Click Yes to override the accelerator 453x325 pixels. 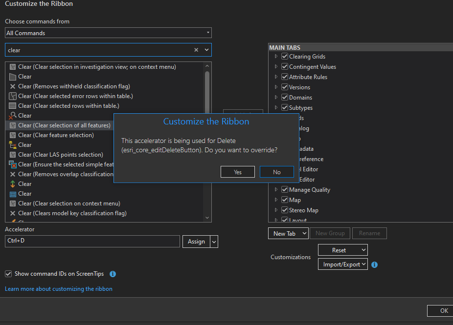pos(237,171)
